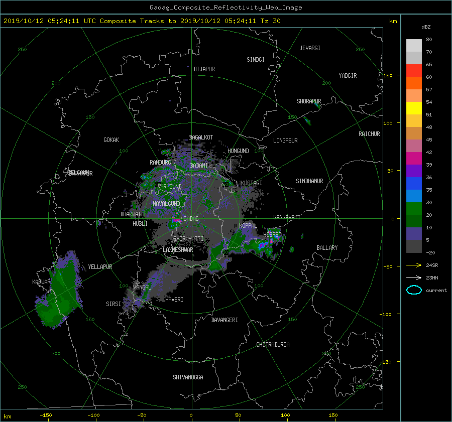Click the YADGIR city label
452x422 pixels.
[x=348, y=75]
